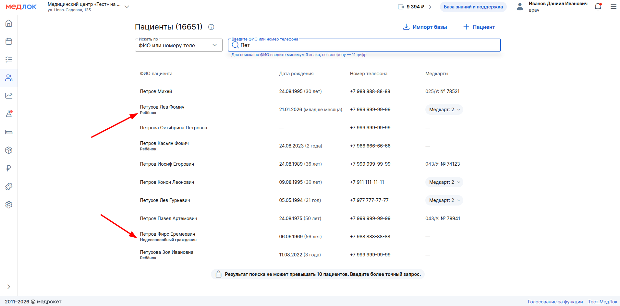
Task: Open the ruble finance icon
Action: click(9, 169)
